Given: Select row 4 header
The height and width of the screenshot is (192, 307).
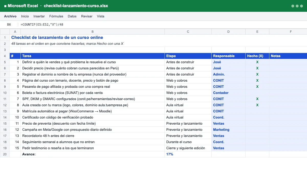Looking at the screenshot, I should (5, 56).
